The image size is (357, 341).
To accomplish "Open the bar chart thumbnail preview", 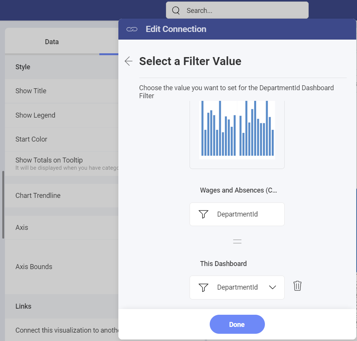I will coord(237,129).
